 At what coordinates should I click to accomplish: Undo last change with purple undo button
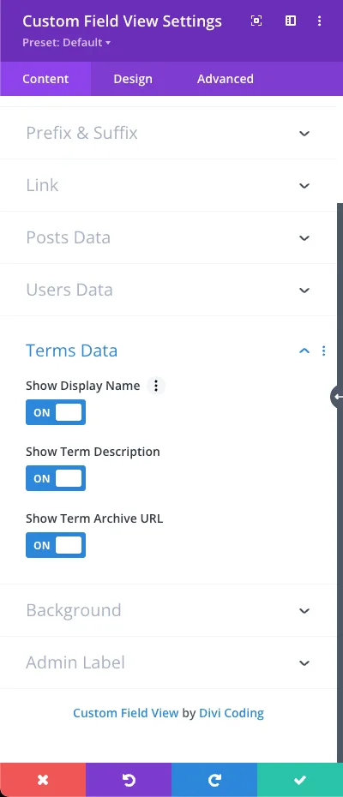[x=129, y=780]
